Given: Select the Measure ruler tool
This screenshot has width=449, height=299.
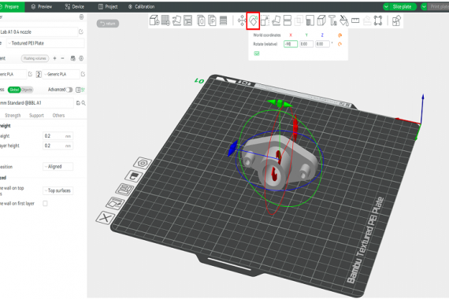Looking at the screenshot, I should point(355,20).
